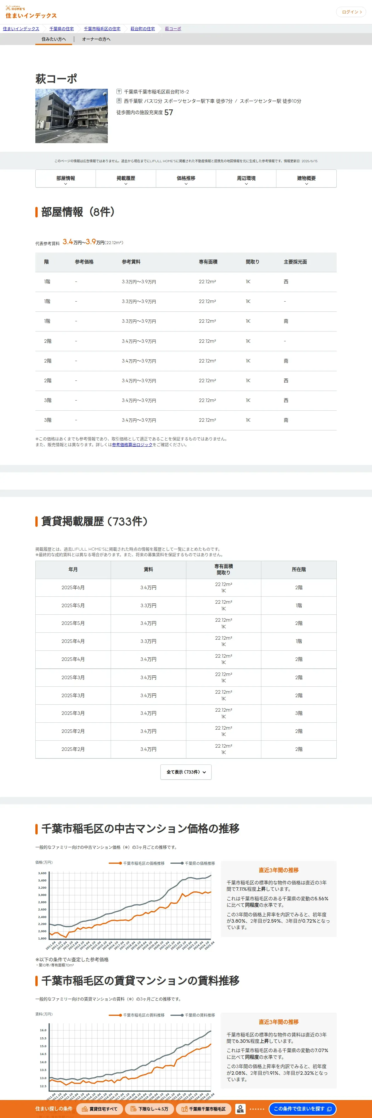Click the map icon in 千葉県千葉市稲毛区 chip
This screenshot has height=1118, width=372.
pos(185,1108)
